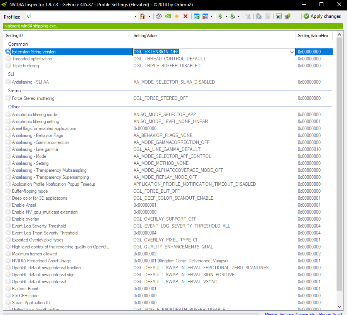
Task: Click the valorant-win64-shipping.exe application label
Action: (x=31, y=26)
